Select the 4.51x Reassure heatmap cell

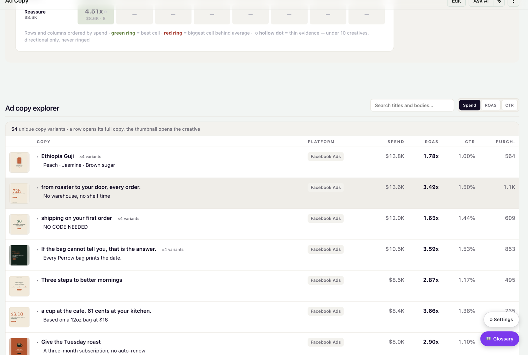tap(96, 14)
